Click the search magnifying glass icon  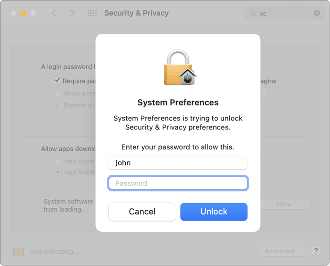click(x=253, y=13)
